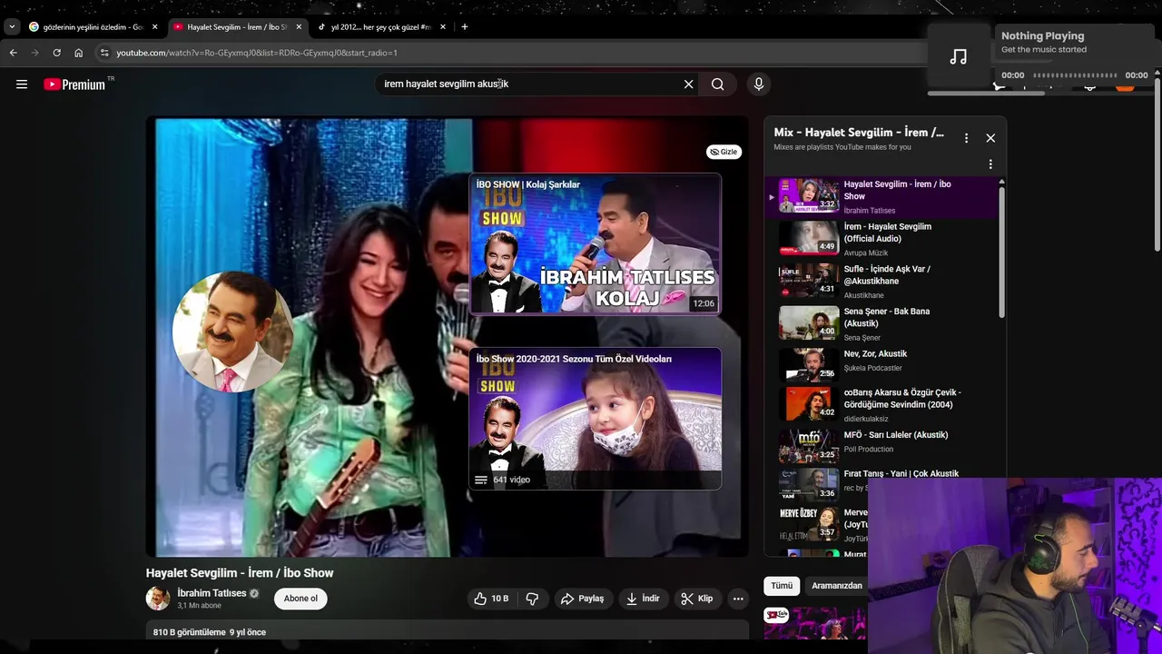Close the Mix playlist panel
1162x654 pixels.
pyautogui.click(x=990, y=138)
